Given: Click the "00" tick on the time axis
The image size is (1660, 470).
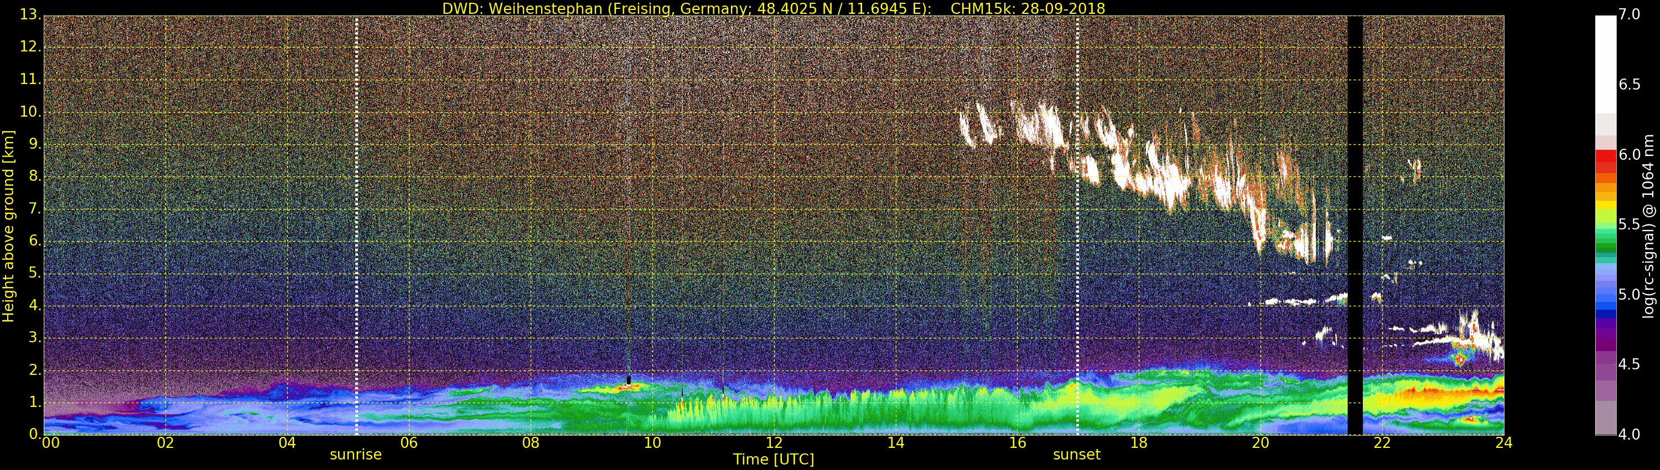Looking at the screenshot, I should [x=50, y=442].
